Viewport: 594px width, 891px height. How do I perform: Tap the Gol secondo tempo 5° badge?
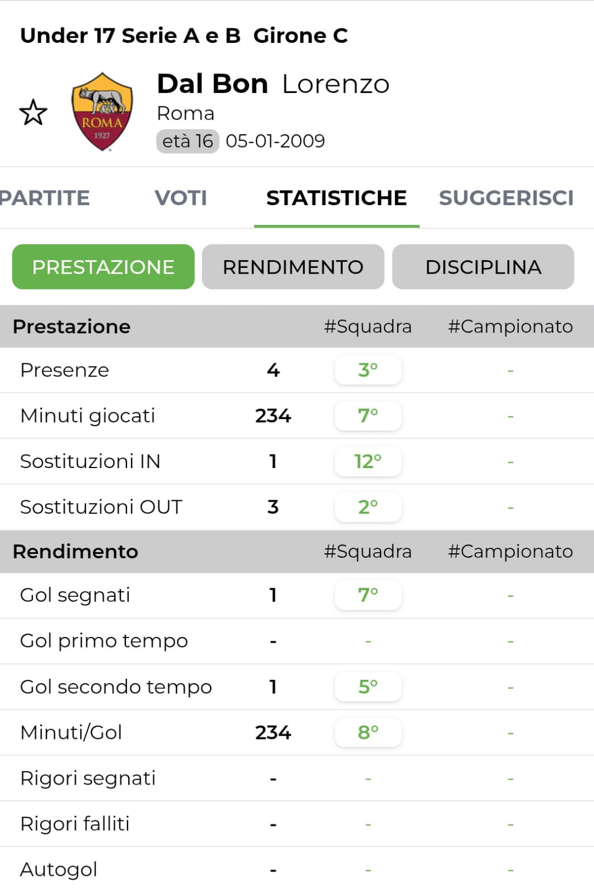[368, 686]
